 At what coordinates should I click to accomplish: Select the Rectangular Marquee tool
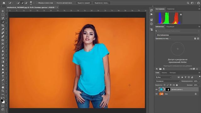click(3, 15)
